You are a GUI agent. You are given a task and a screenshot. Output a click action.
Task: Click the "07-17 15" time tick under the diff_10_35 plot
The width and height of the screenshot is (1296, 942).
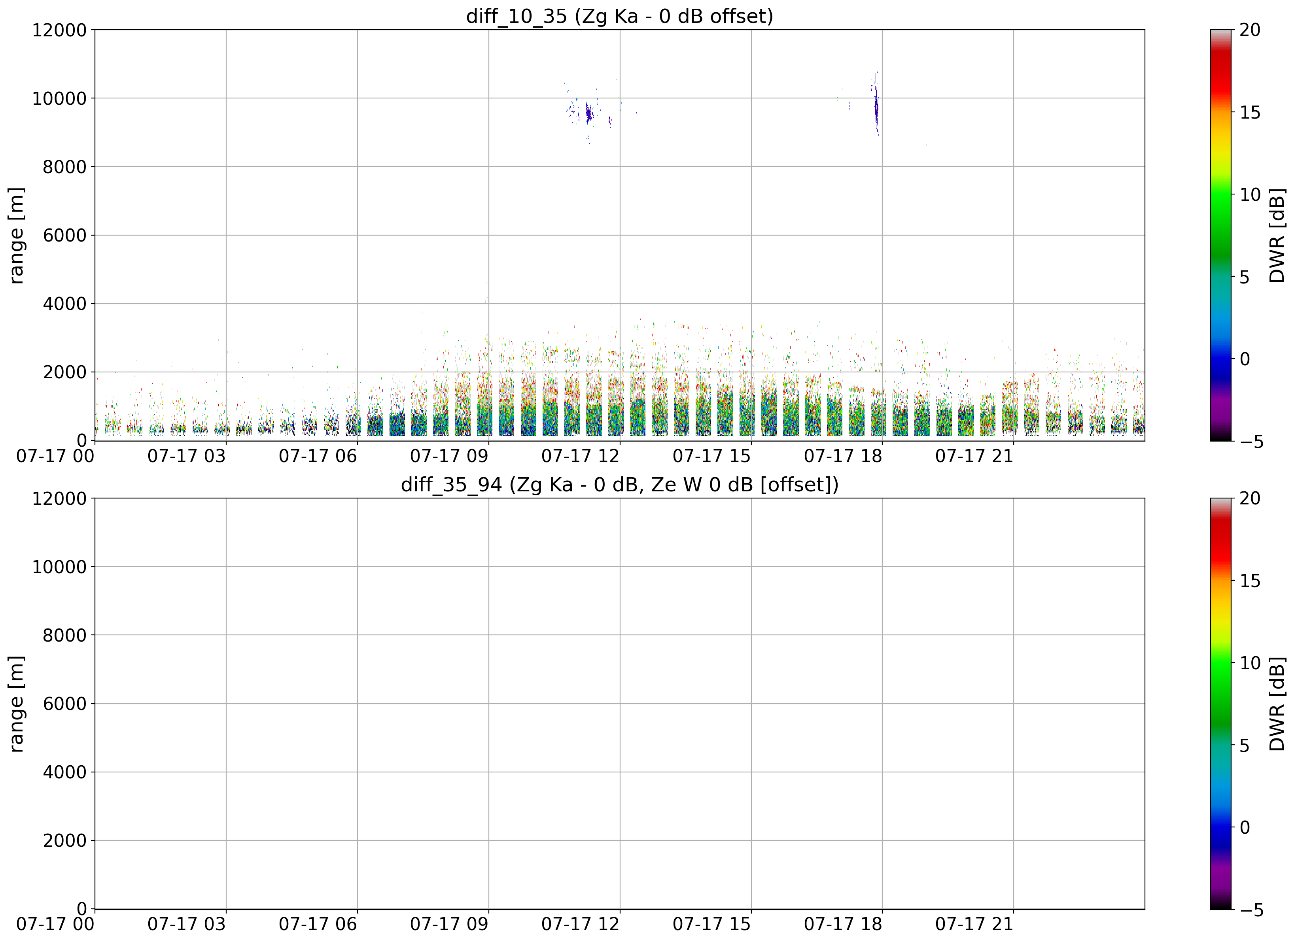(x=712, y=456)
